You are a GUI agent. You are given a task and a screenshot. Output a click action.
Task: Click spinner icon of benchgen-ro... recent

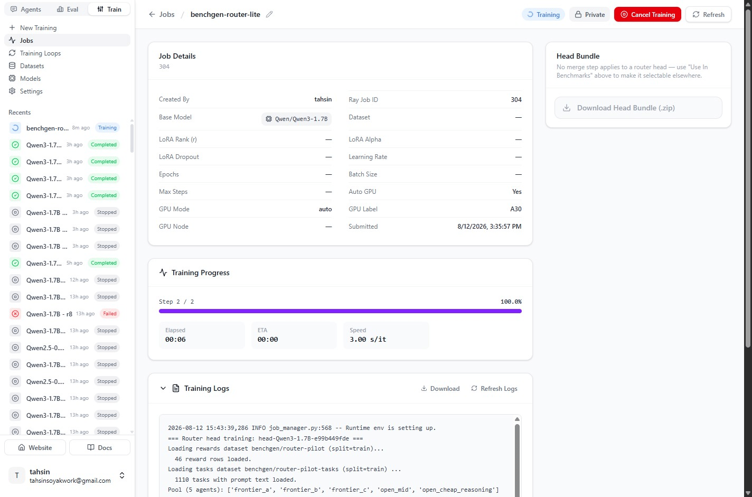coord(15,128)
